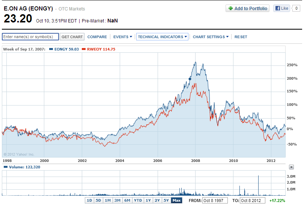Click the OTC Markets label

72,9
